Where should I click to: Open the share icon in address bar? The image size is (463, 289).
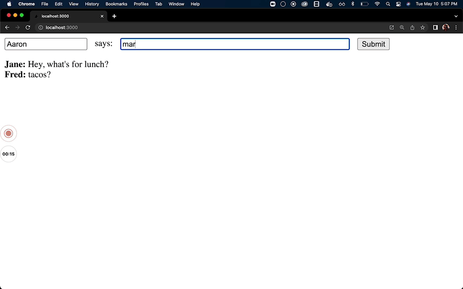pos(412,27)
